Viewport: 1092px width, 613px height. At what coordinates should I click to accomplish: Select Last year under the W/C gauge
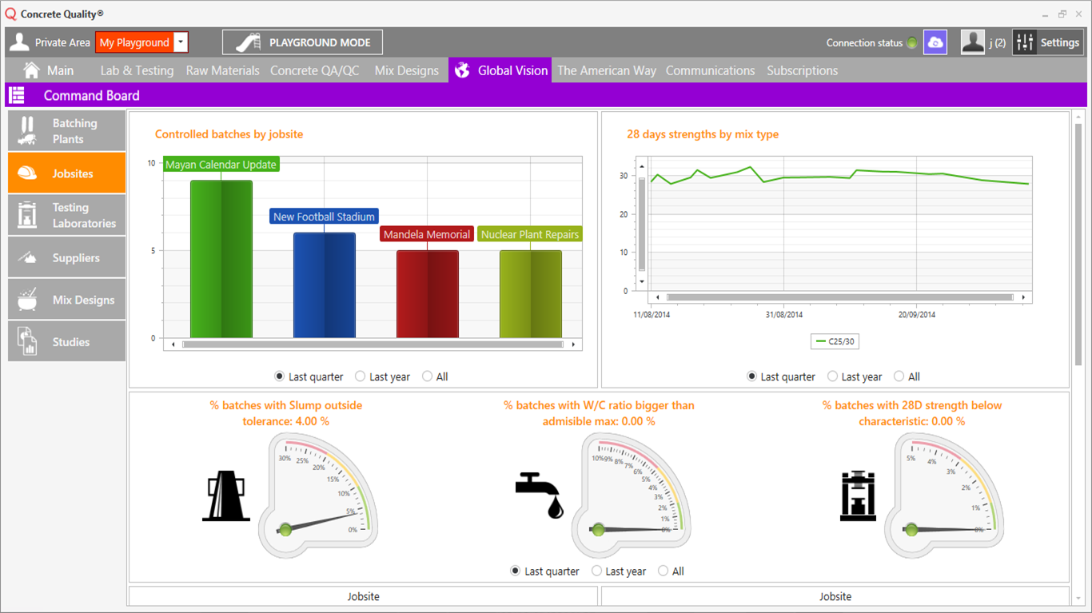(x=596, y=571)
